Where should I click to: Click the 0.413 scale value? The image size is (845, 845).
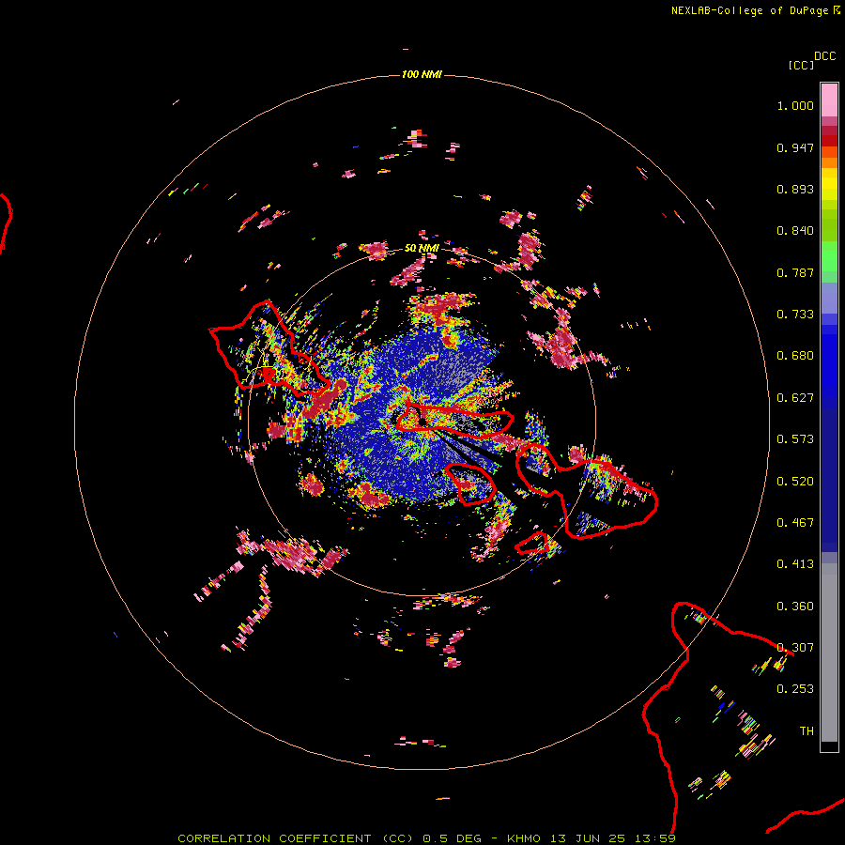795,564
